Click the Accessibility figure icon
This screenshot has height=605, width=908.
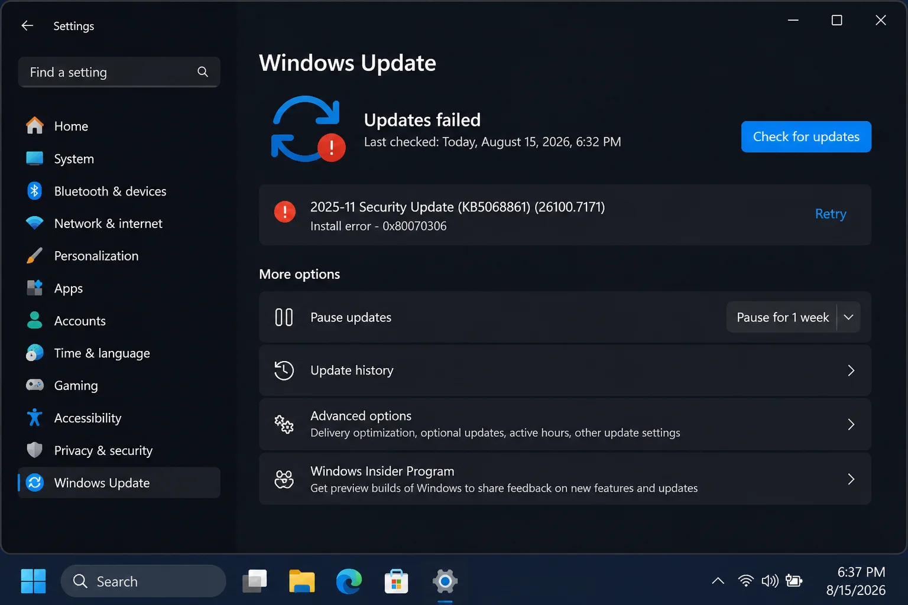(x=35, y=418)
